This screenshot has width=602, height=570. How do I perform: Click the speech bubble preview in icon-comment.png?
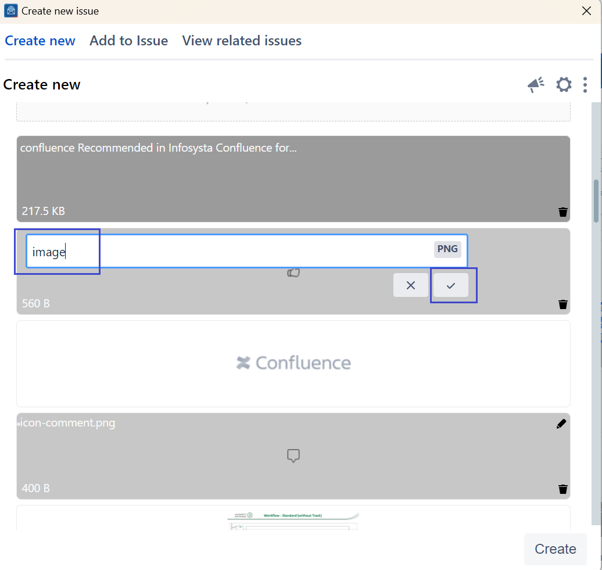pyautogui.click(x=293, y=456)
